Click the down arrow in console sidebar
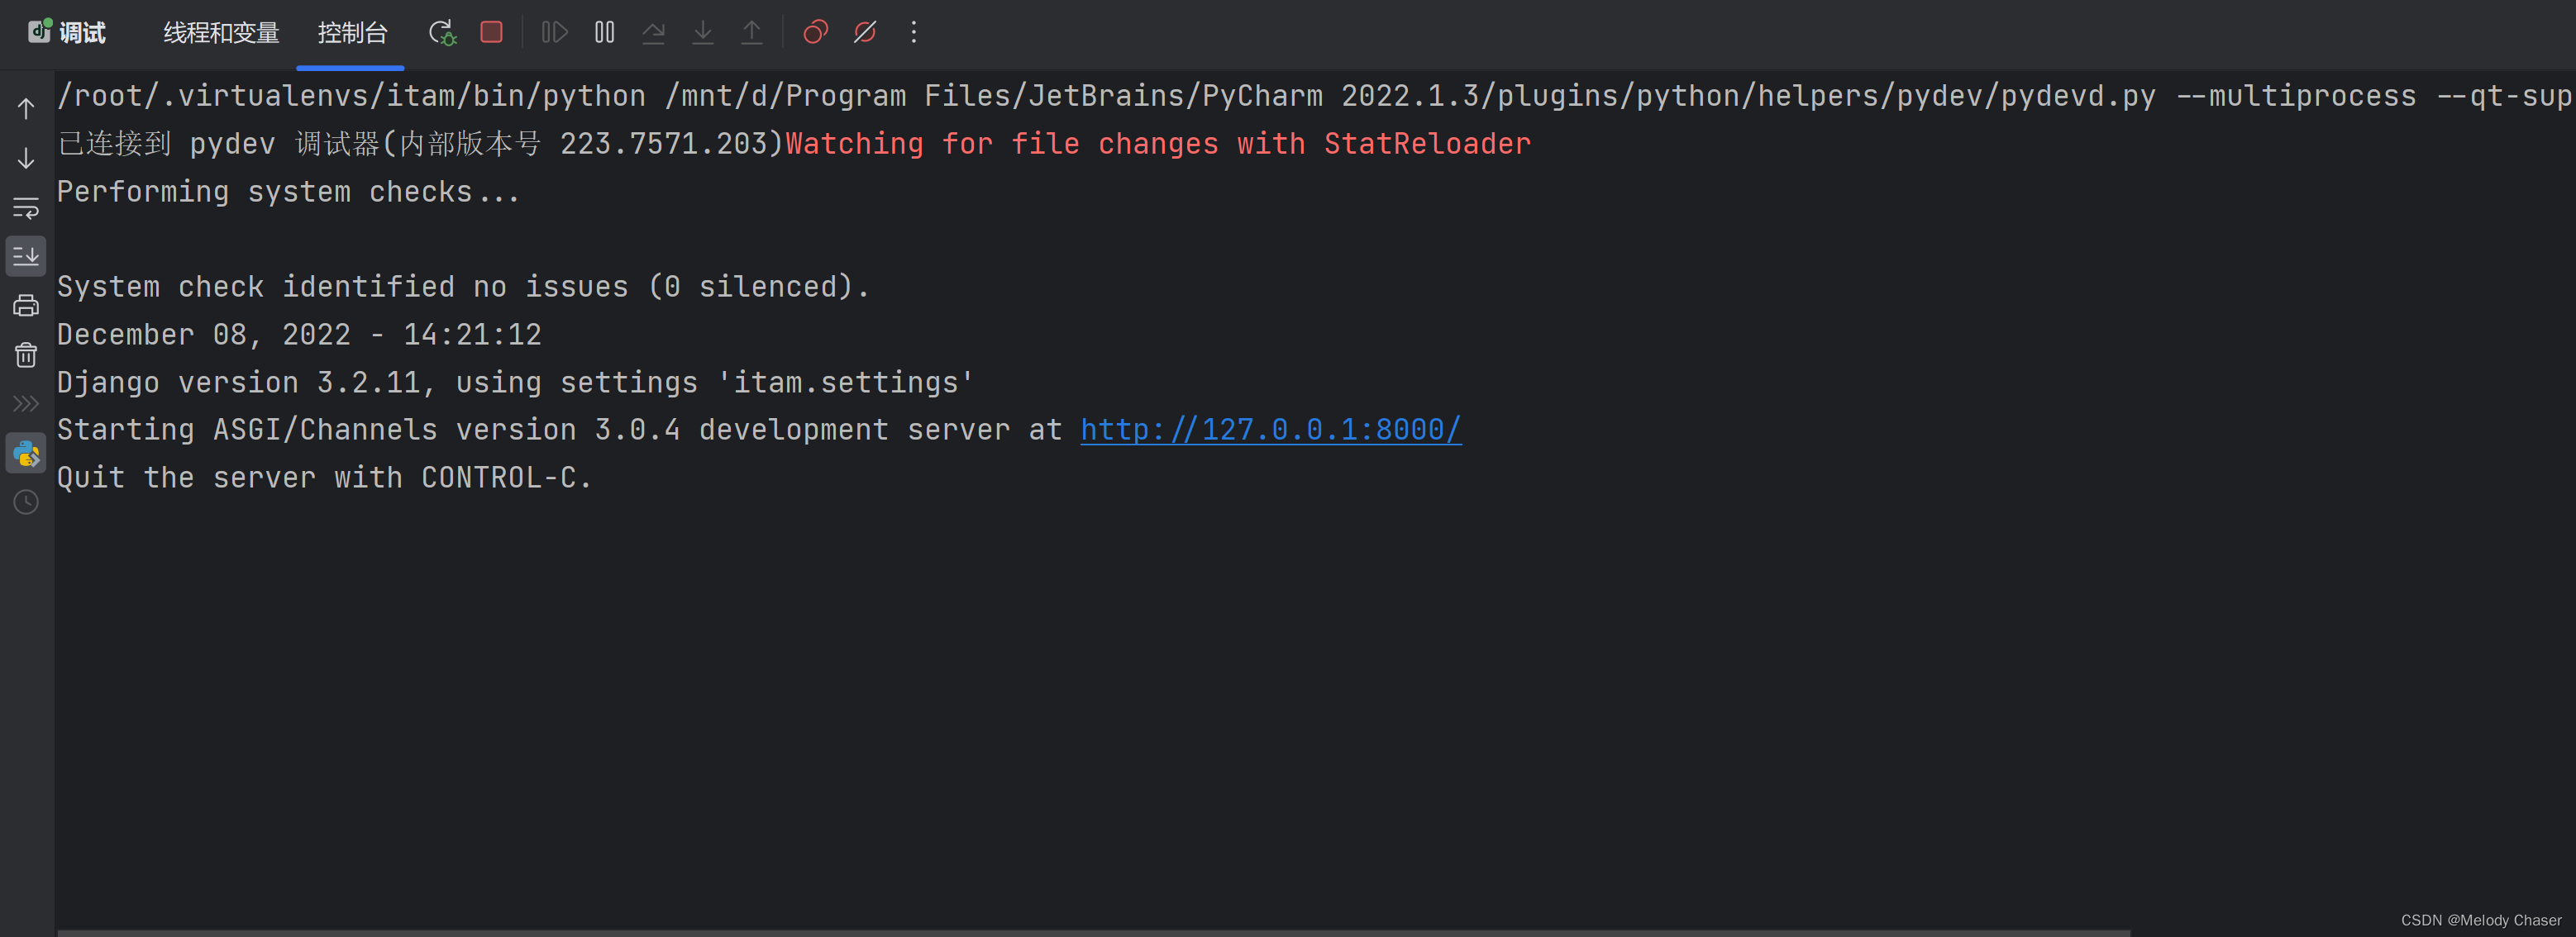Screen dimensions: 2576x937 tap(26, 158)
